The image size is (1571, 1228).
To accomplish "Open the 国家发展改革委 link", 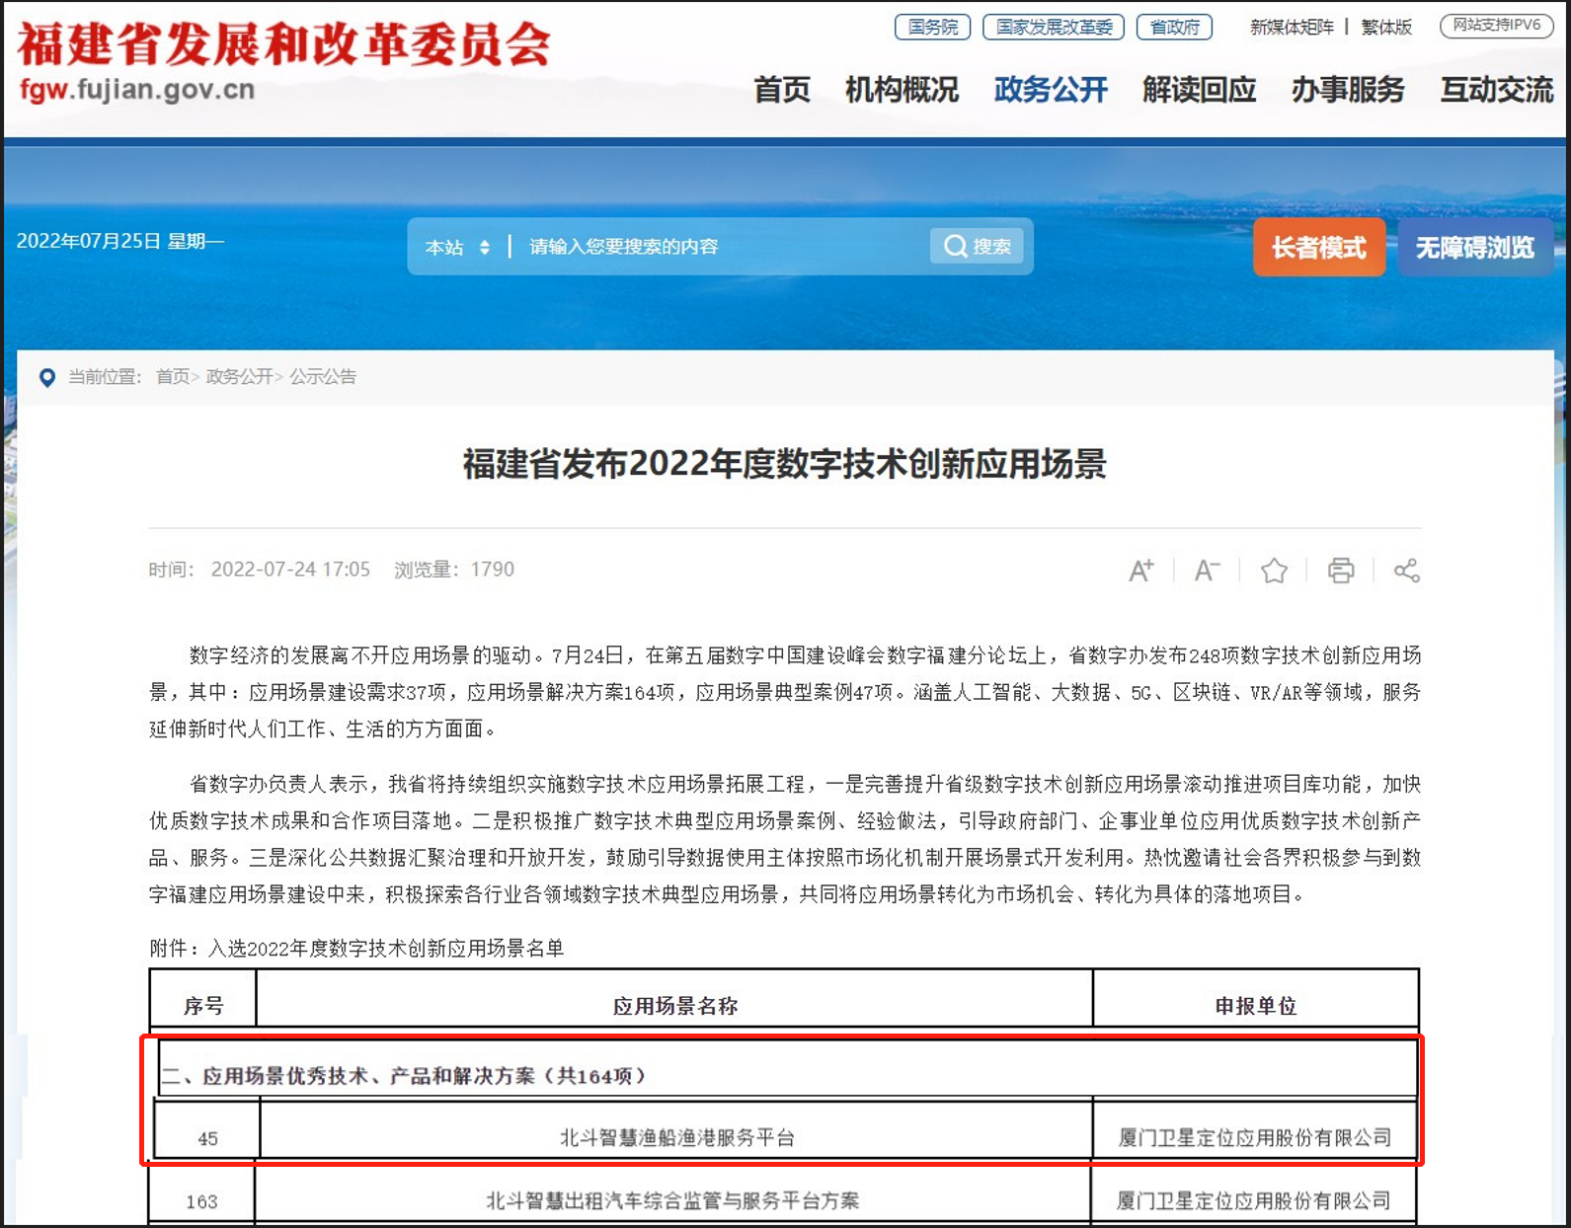I will pos(1054,28).
